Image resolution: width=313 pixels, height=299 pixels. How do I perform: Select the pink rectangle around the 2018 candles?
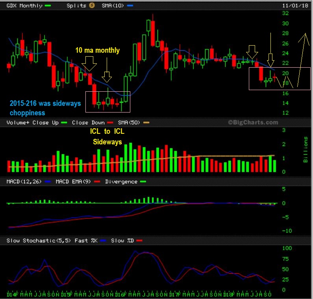[280, 79]
